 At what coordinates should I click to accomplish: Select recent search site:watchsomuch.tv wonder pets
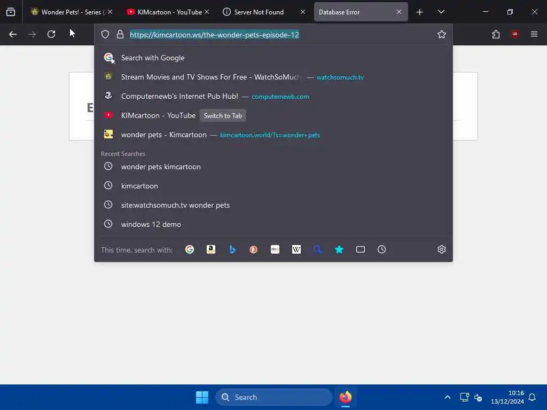[273, 205]
